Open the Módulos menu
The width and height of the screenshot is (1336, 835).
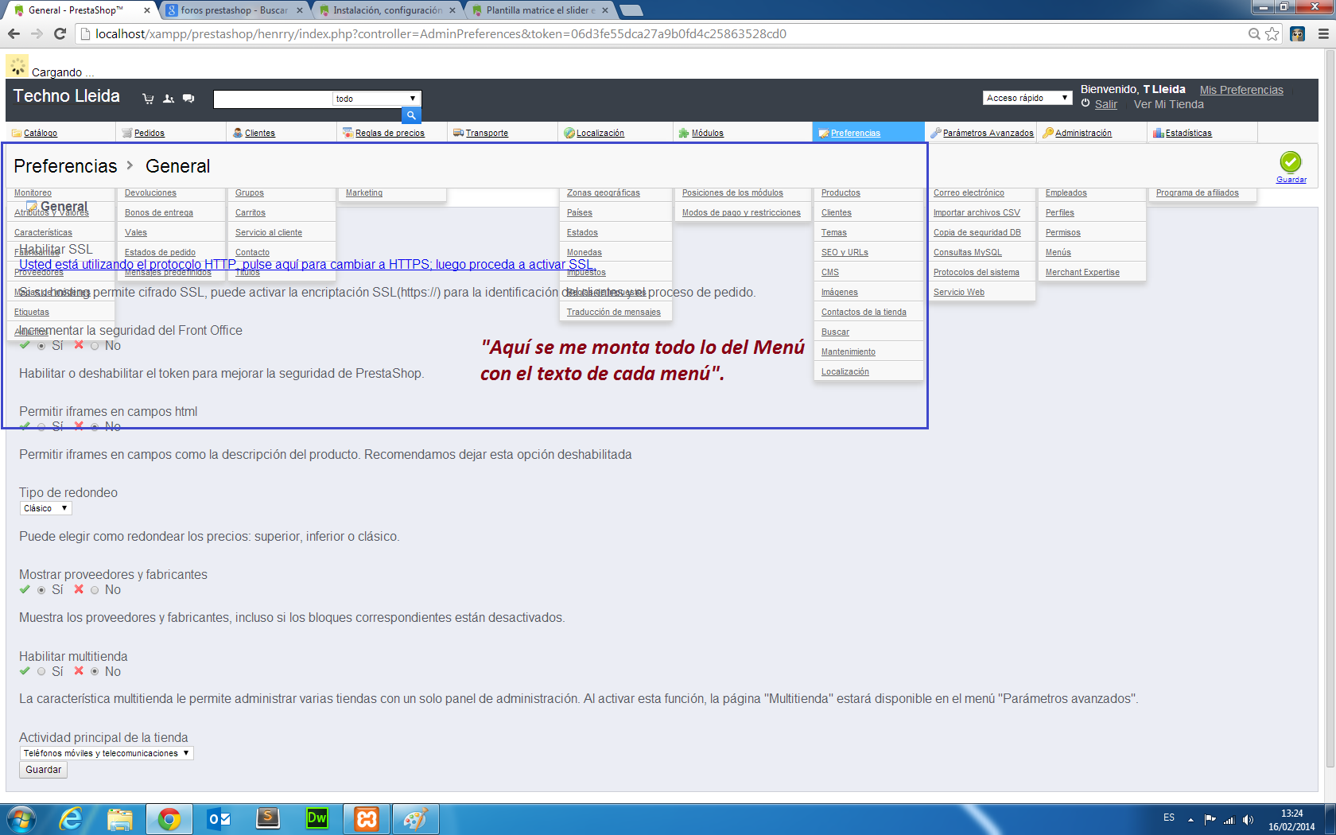[x=708, y=133]
